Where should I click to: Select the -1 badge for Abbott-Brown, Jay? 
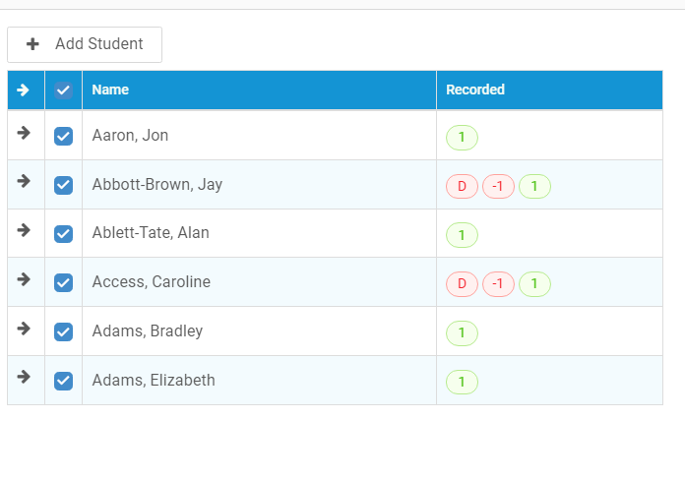(498, 187)
